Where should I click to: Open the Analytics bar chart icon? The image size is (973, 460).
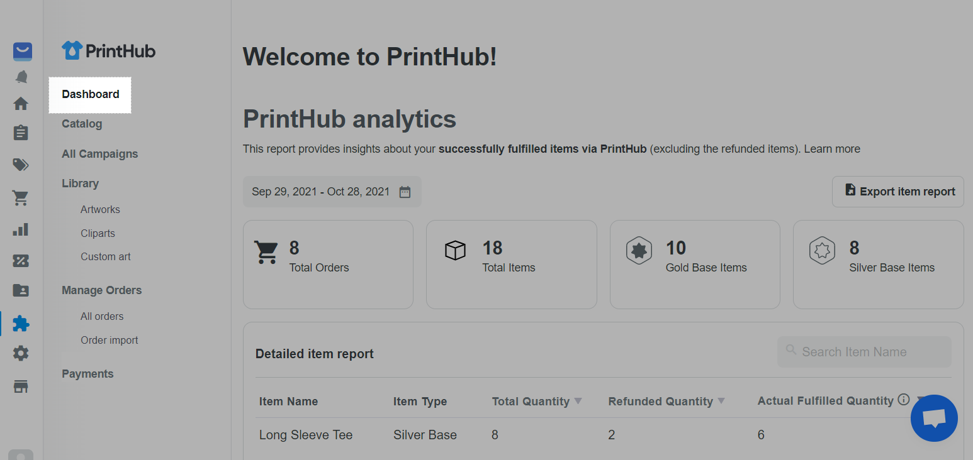[x=21, y=229]
